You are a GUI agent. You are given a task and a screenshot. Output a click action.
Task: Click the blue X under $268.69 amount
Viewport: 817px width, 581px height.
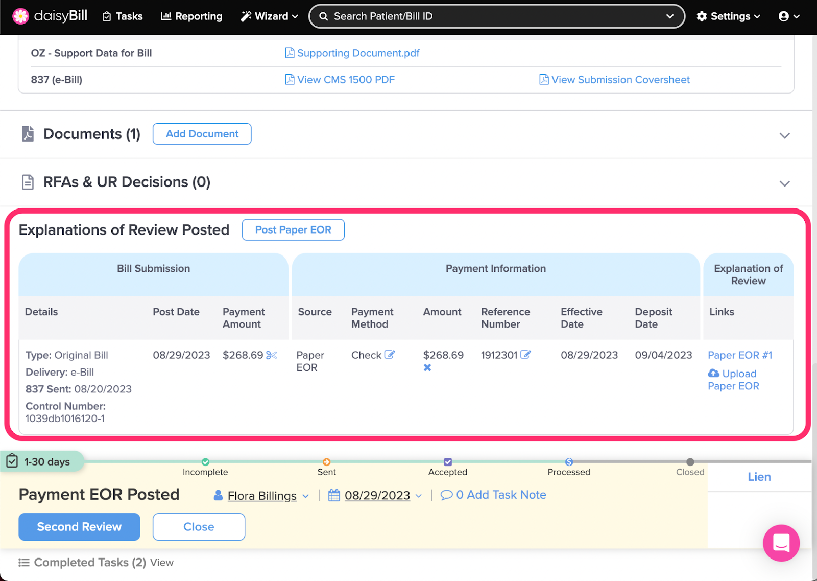click(x=427, y=367)
